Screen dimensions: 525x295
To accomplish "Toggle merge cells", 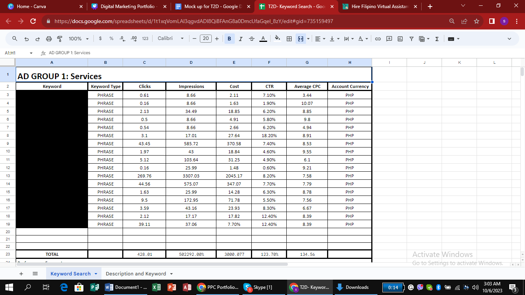I will point(301,39).
